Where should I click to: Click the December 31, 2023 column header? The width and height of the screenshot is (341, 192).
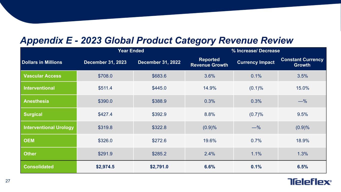click(105, 62)
